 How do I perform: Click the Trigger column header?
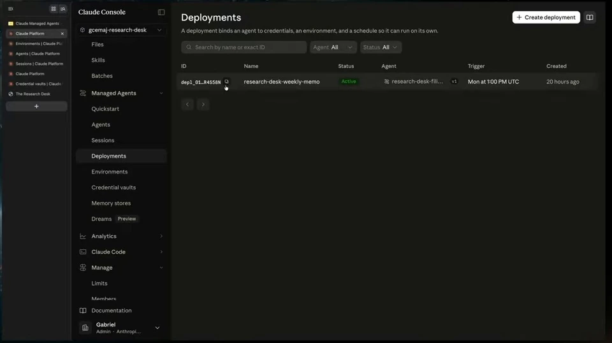476,66
